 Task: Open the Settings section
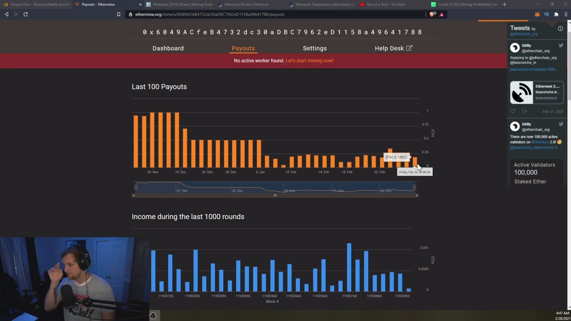[315, 48]
